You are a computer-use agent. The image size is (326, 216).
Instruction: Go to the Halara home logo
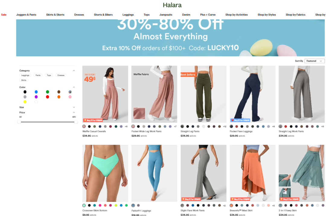(x=172, y=5)
